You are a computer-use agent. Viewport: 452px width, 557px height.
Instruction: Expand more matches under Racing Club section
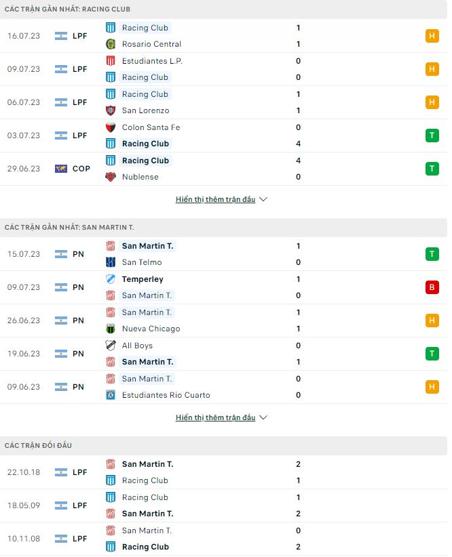(221, 199)
